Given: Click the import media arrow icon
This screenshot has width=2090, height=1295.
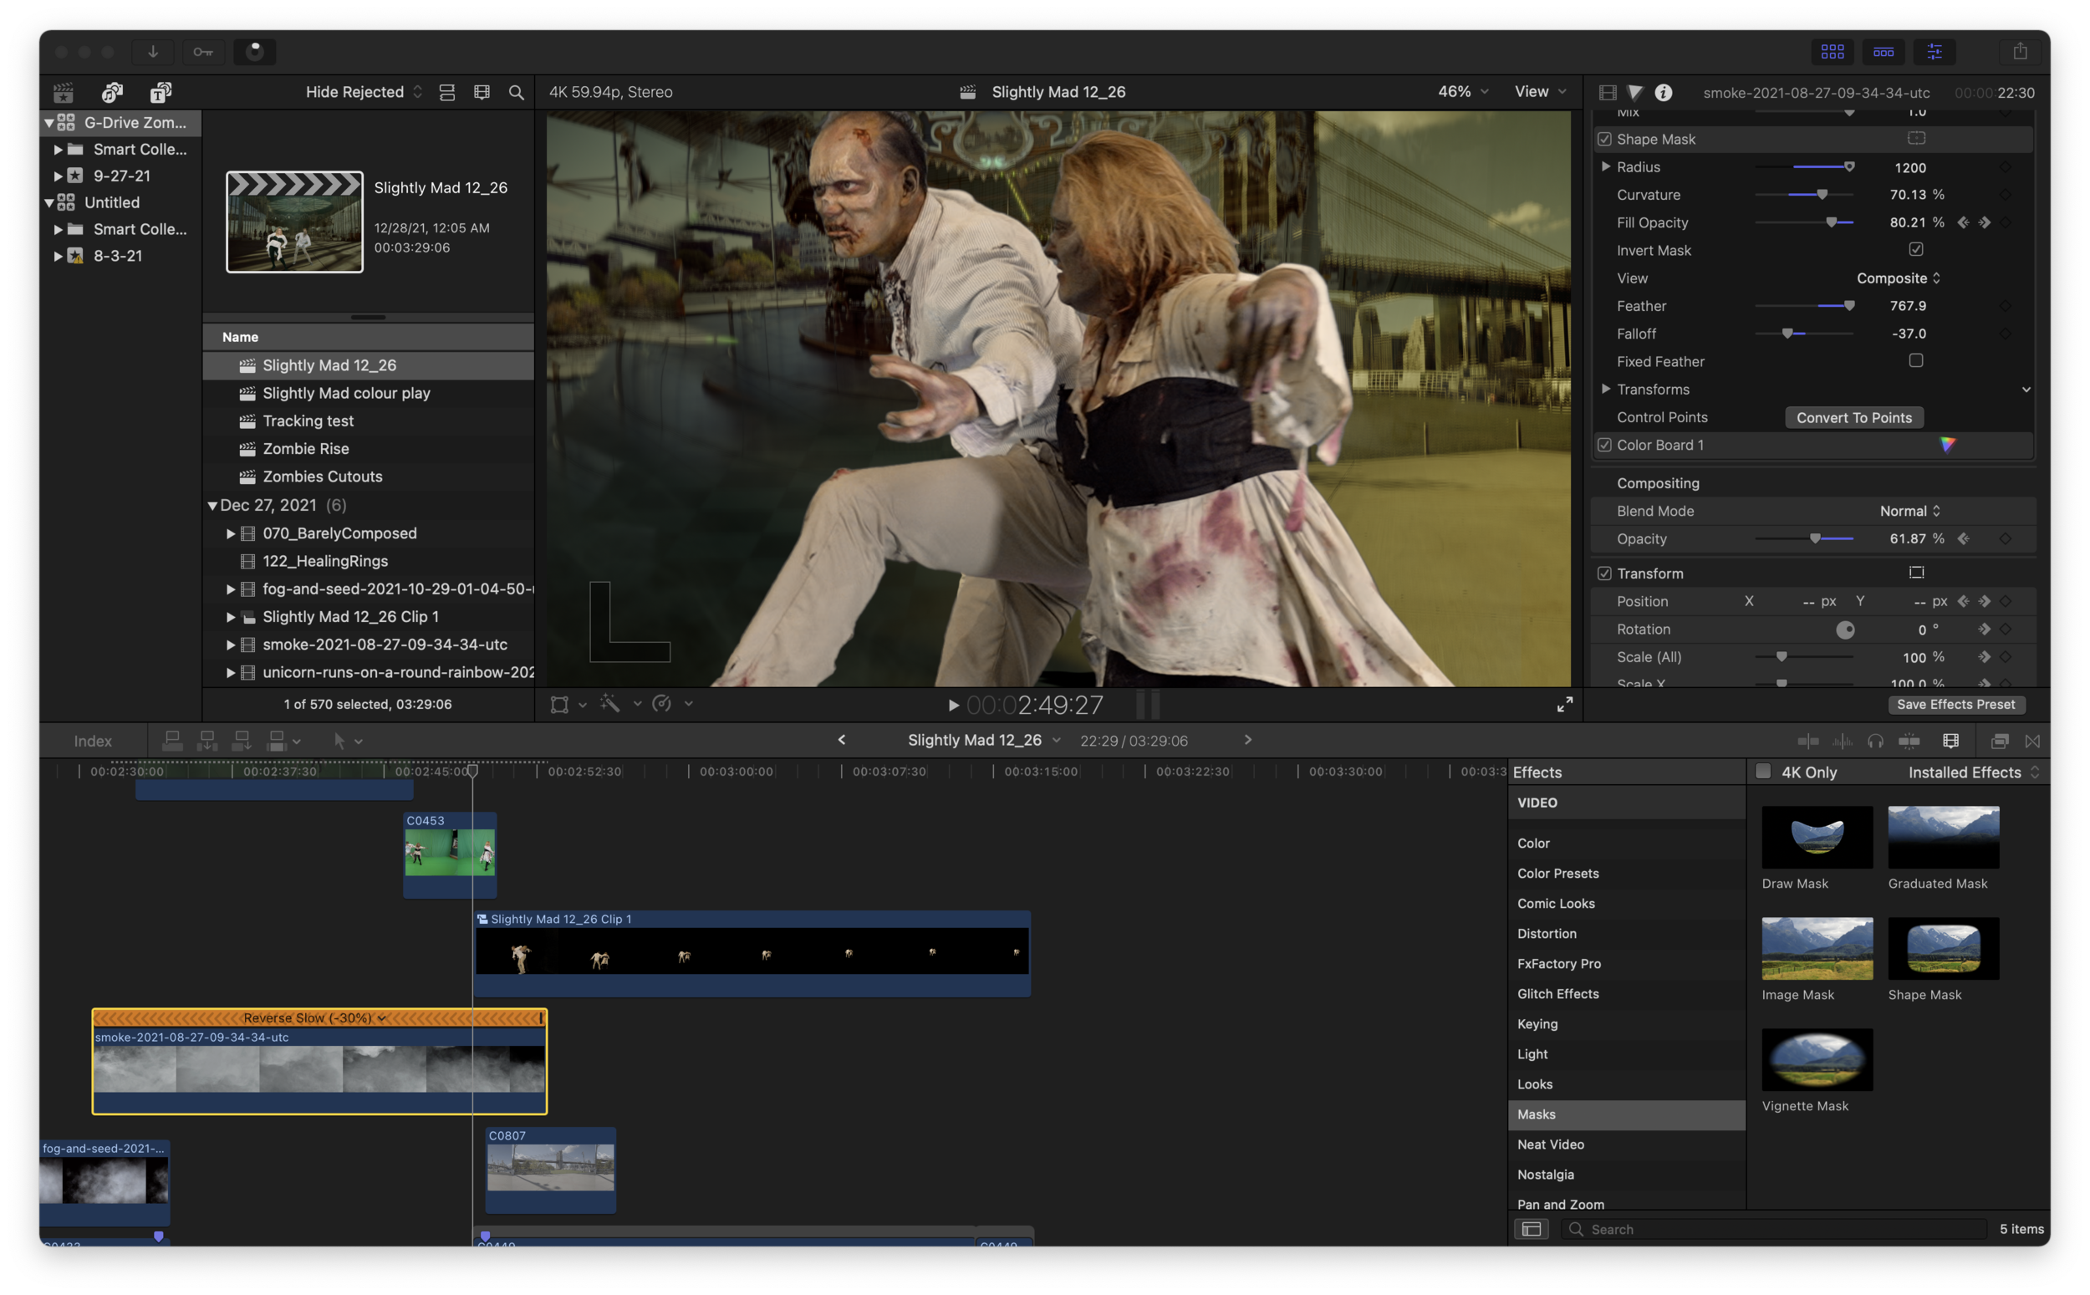Looking at the screenshot, I should (152, 51).
